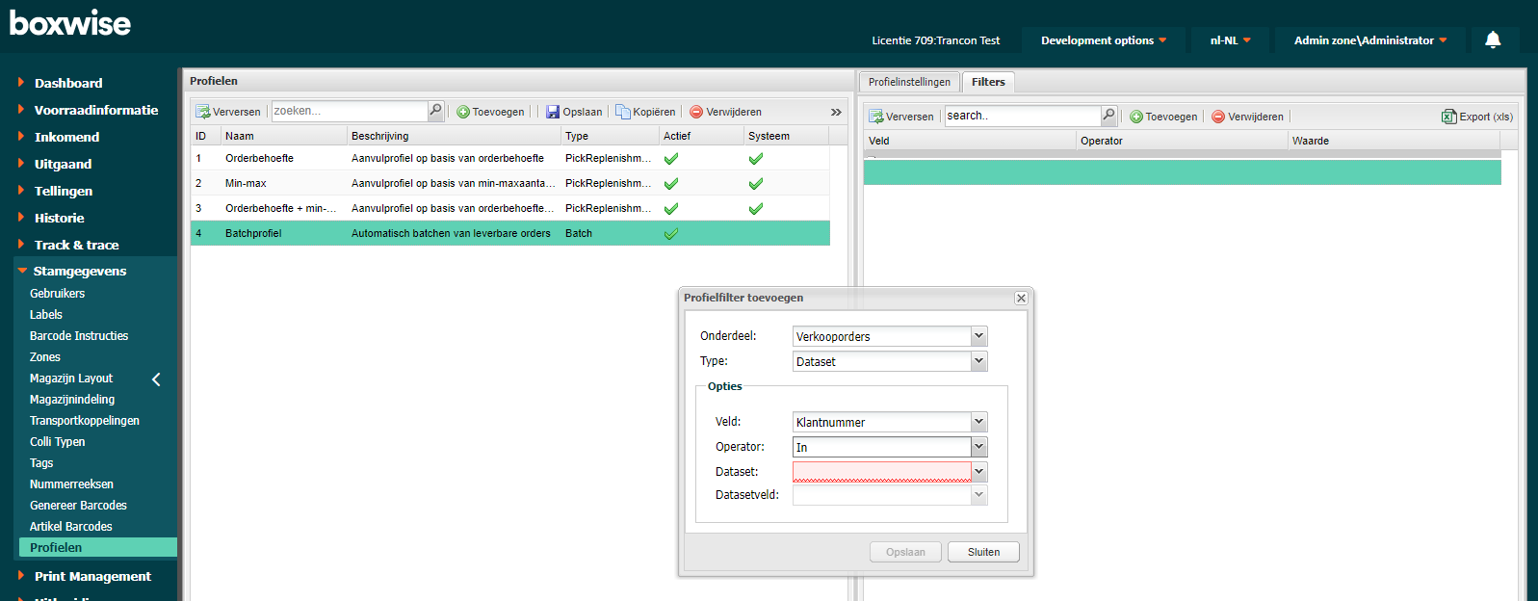Click the Sluiten button
This screenshot has height=601, width=1538.
click(x=983, y=552)
